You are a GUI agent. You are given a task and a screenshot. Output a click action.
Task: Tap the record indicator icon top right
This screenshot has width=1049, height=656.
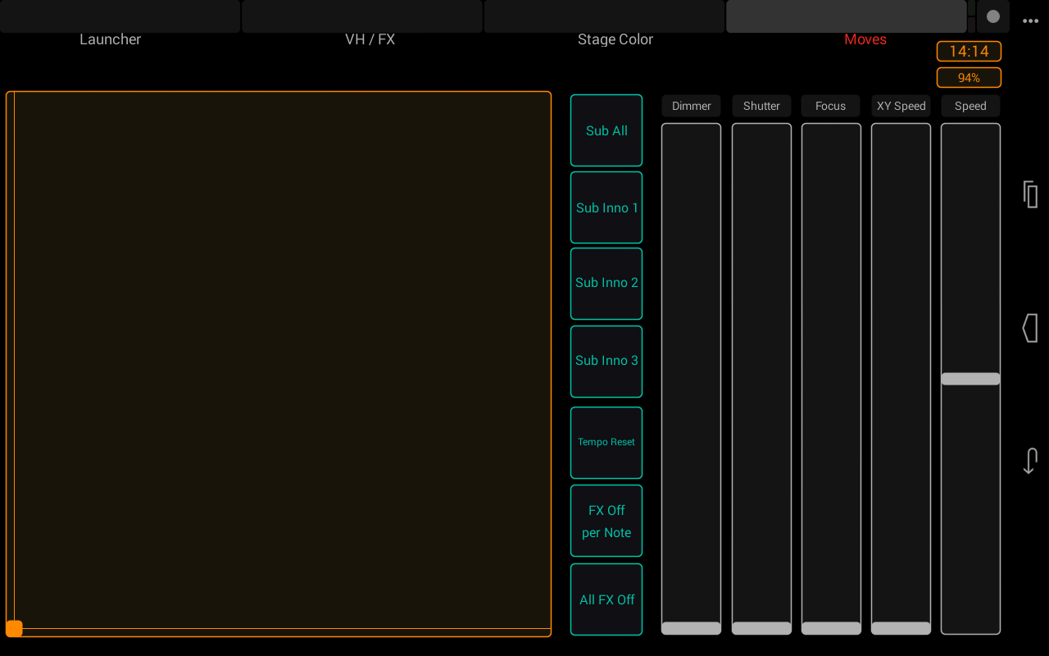[x=992, y=16]
